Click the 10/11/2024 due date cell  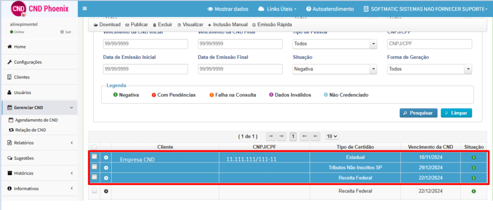tap(431, 157)
